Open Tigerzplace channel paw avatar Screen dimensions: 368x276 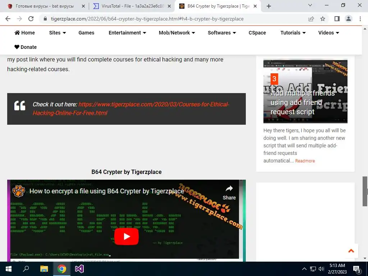tap(19, 191)
